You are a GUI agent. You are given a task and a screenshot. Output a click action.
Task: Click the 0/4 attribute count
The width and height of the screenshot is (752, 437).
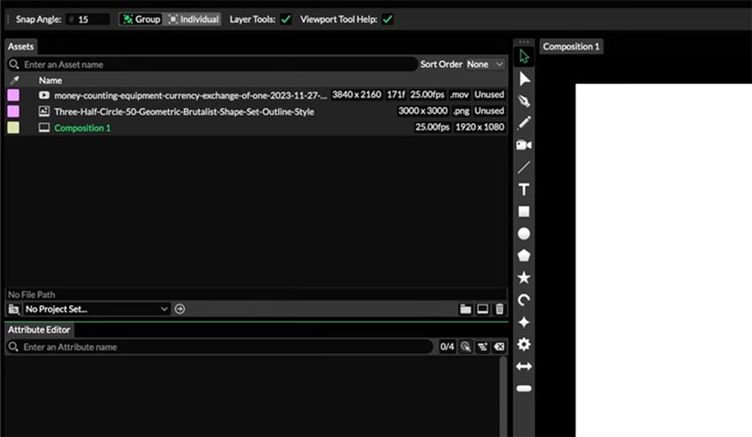coord(447,347)
